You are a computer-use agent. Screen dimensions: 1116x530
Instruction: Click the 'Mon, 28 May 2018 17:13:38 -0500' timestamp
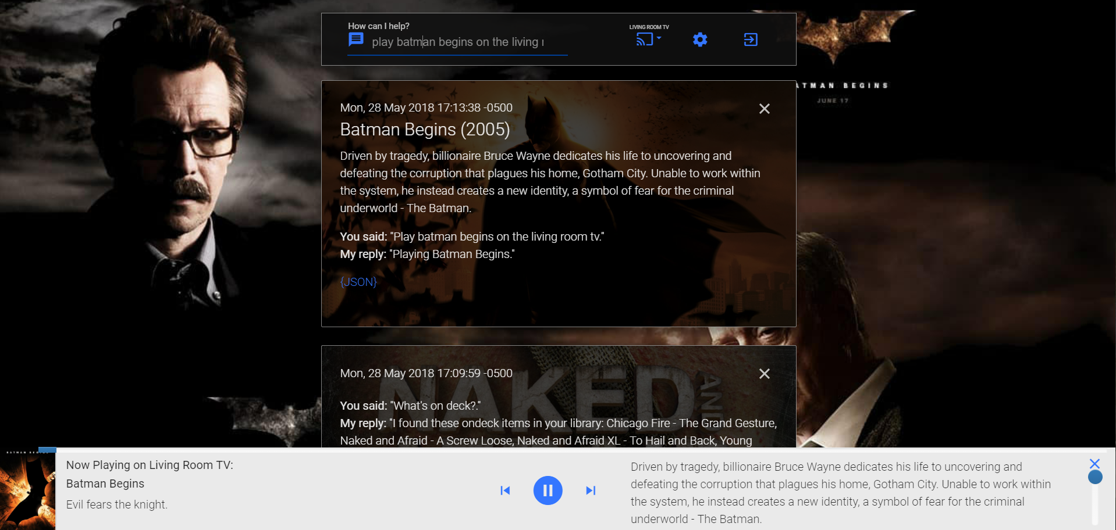tap(426, 108)
